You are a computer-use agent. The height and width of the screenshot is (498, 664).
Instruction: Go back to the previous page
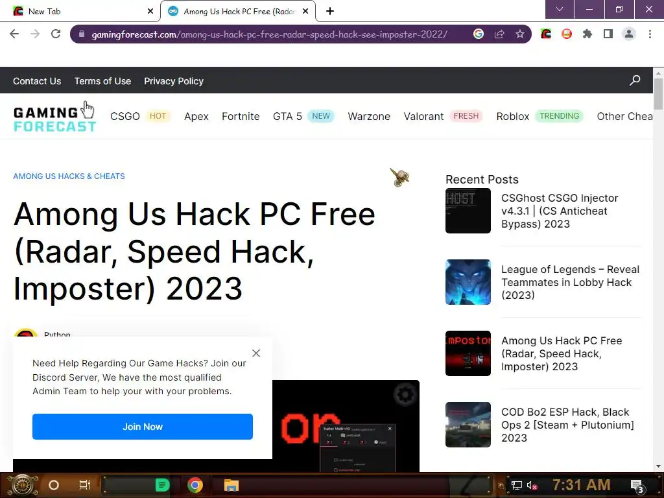pos(14,34)
